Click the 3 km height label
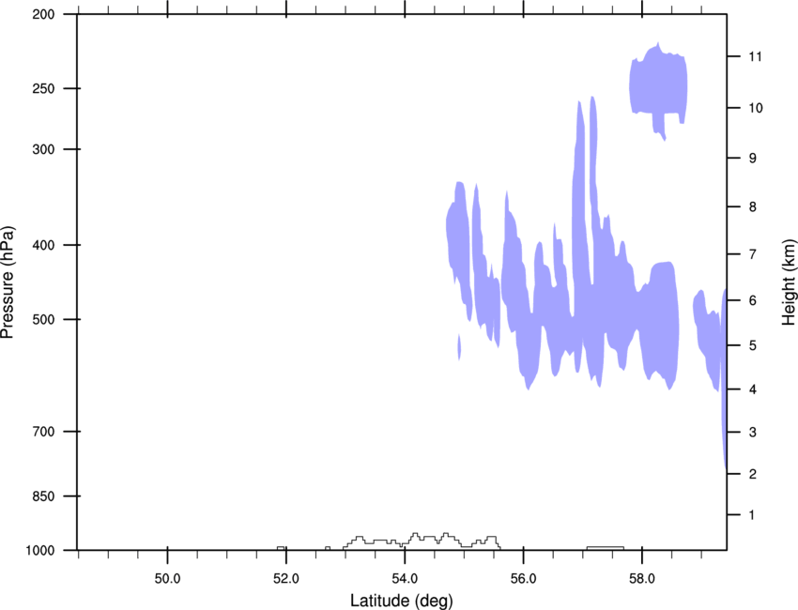 click(x=753, y=433)
